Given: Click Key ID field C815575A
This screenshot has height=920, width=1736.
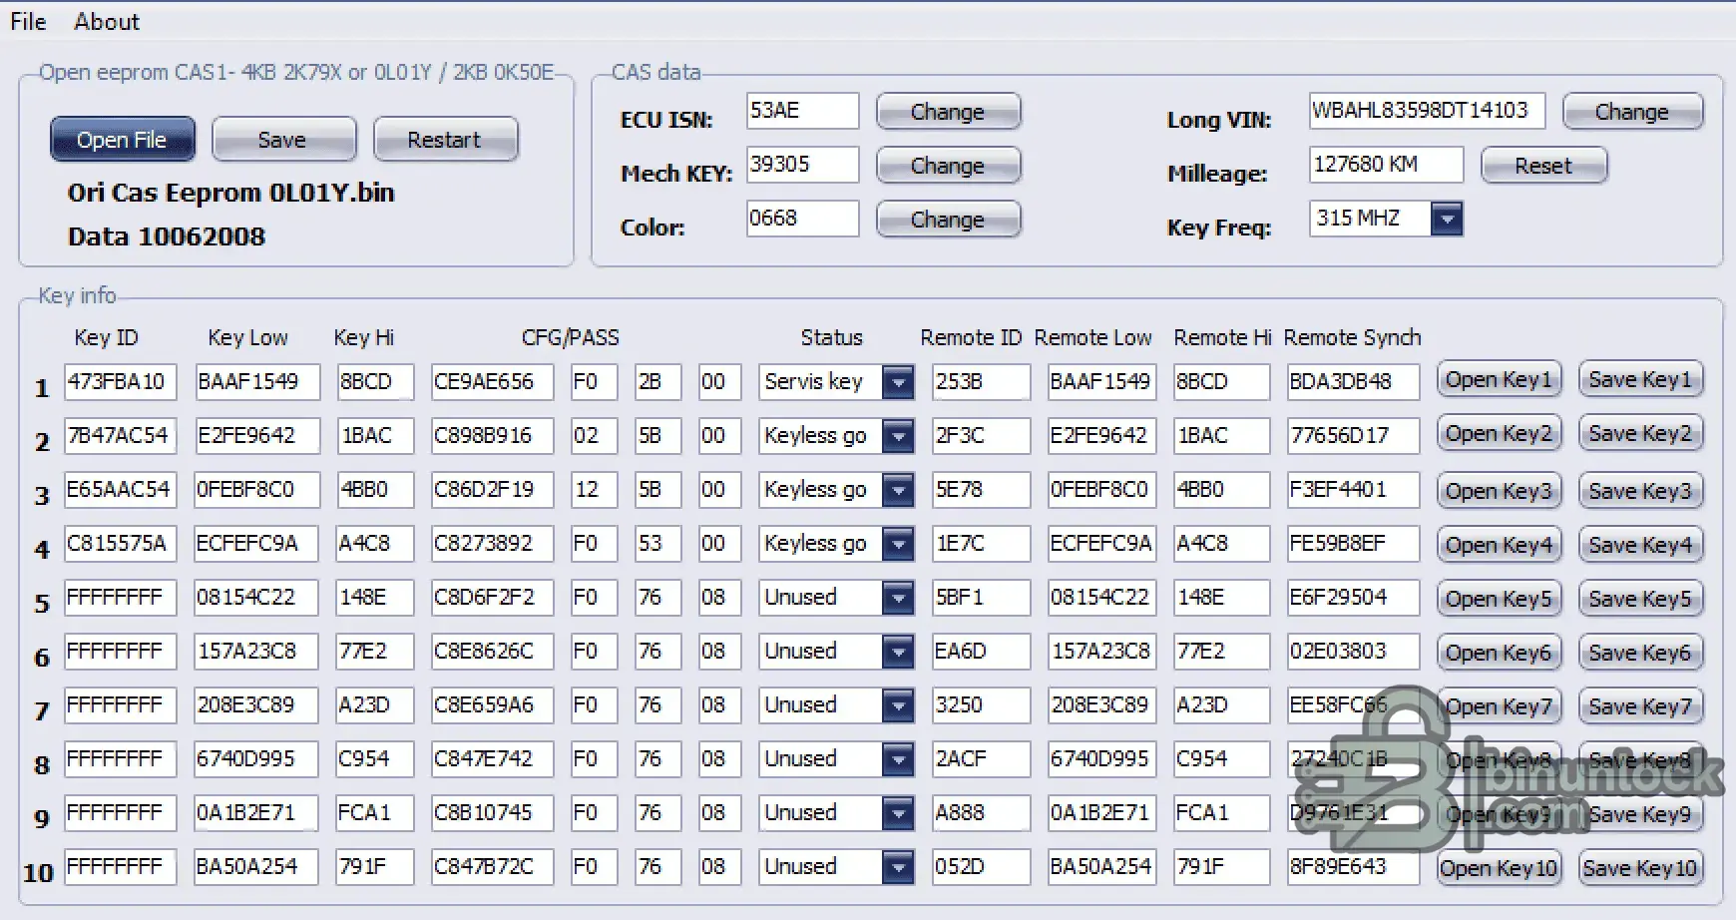Looking at the screenshot, I should 121,544.
